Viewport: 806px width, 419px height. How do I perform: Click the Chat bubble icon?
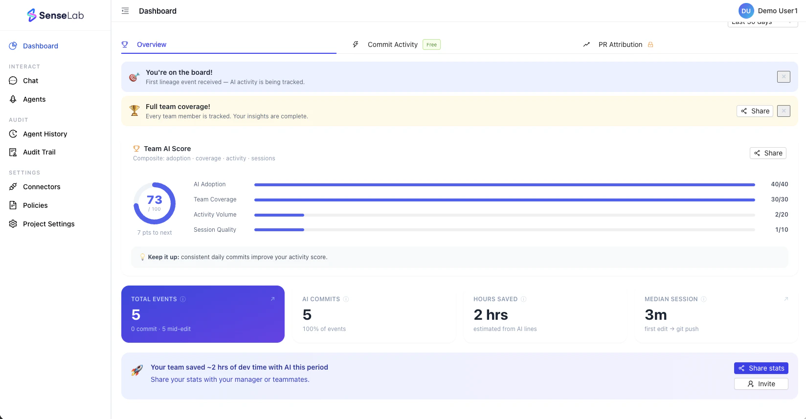click(13, 81)
